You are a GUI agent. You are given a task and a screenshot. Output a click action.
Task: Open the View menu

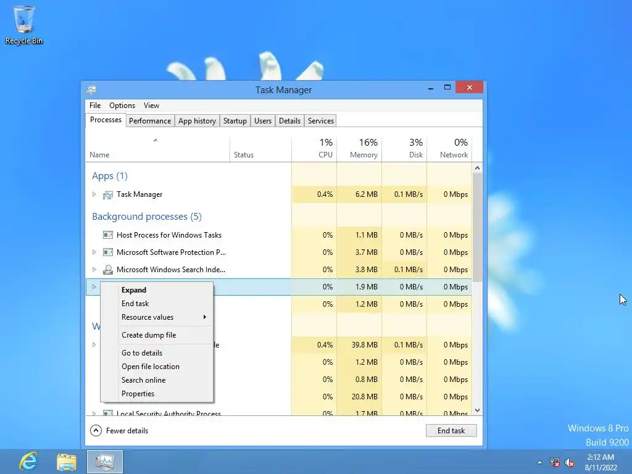(152, 105)
